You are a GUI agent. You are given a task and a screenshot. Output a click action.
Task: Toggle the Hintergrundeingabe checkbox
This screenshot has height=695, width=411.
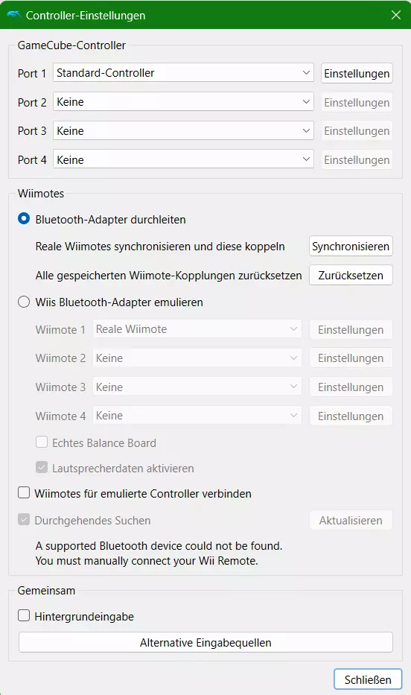pyautogui.click(x=24, y=615)
